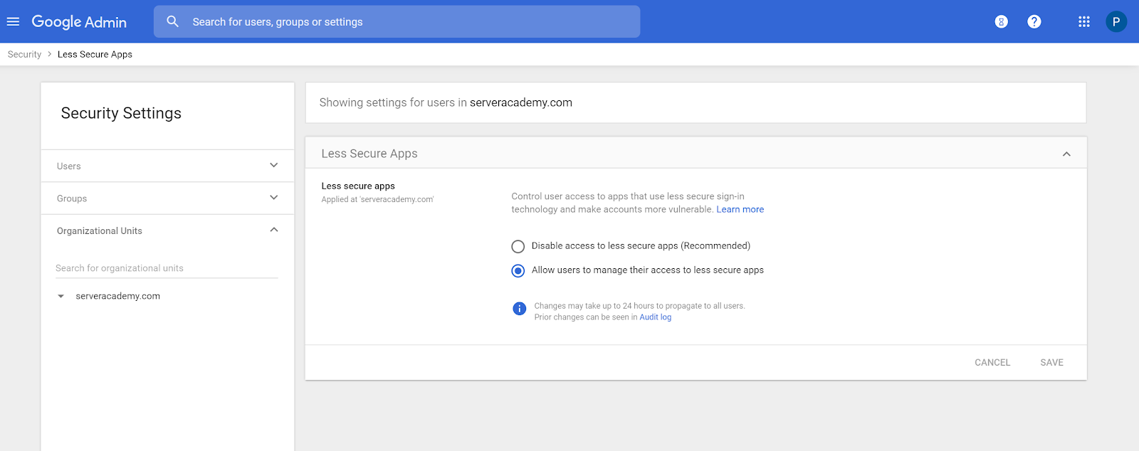Open the Help question mark icon
This screenshot has width=1139, height=451.
coord(1034,22)
